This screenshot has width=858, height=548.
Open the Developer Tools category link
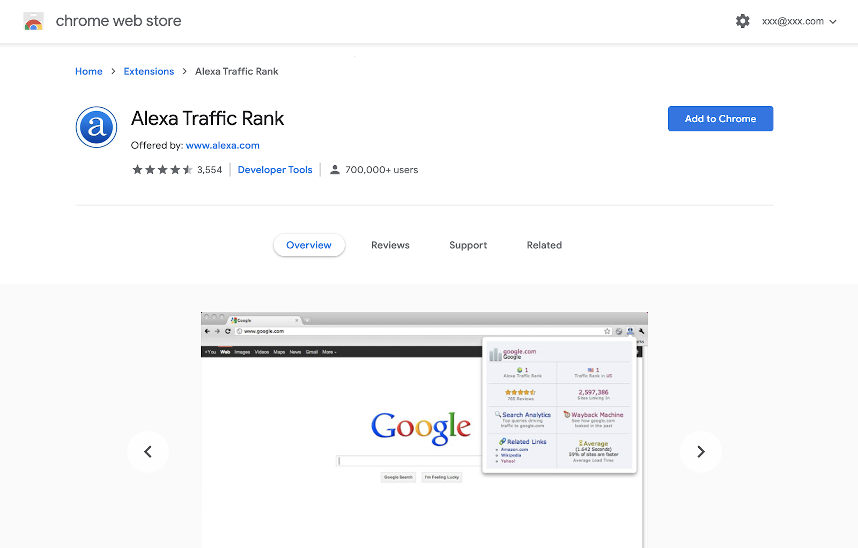pos(275,170)
